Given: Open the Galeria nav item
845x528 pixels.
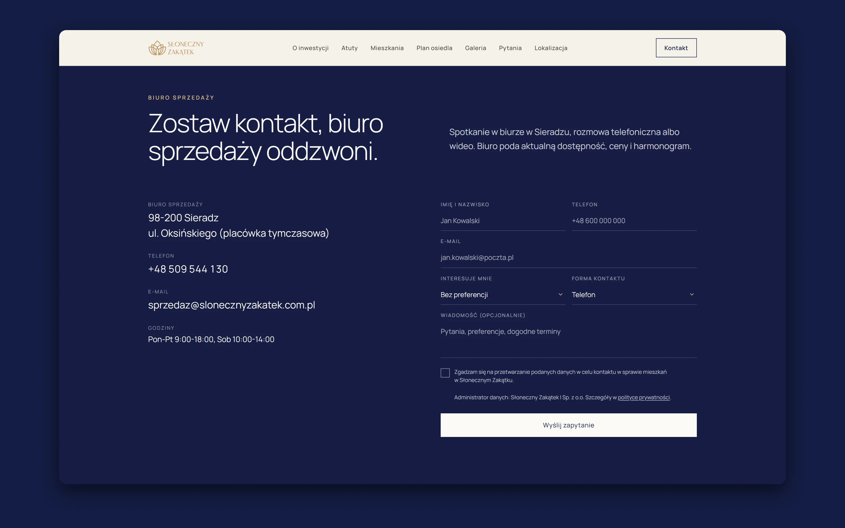Looking at the screenshot, I should [476, 48].
